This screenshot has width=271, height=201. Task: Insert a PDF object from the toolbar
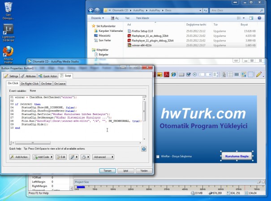(x=167, y=75)
